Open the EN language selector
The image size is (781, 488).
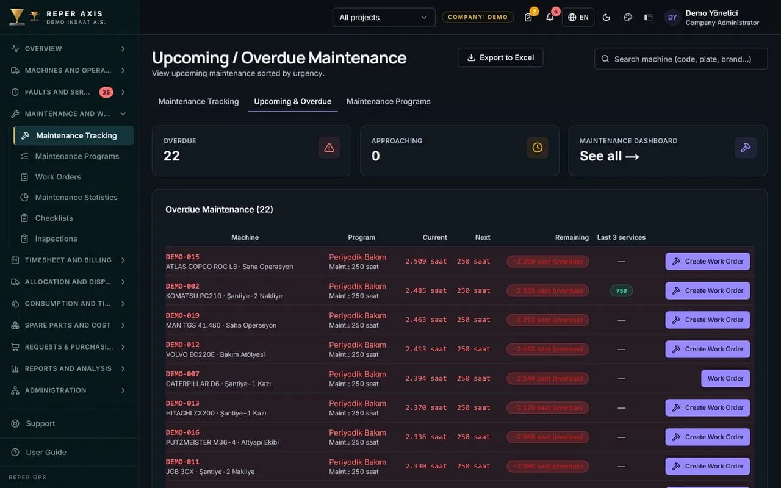578,17
